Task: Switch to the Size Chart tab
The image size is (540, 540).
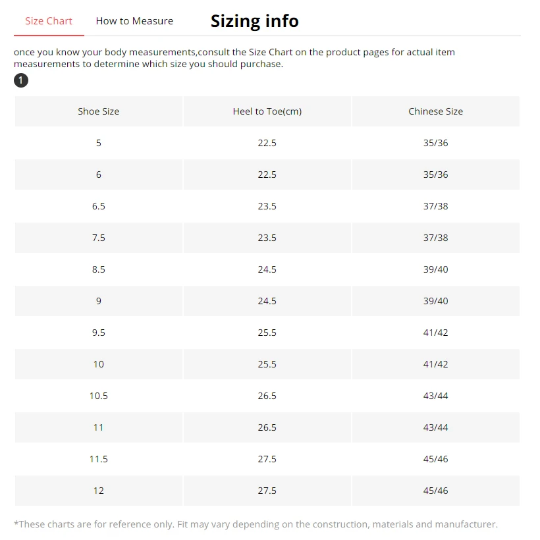Action: [x=49, y=21]
